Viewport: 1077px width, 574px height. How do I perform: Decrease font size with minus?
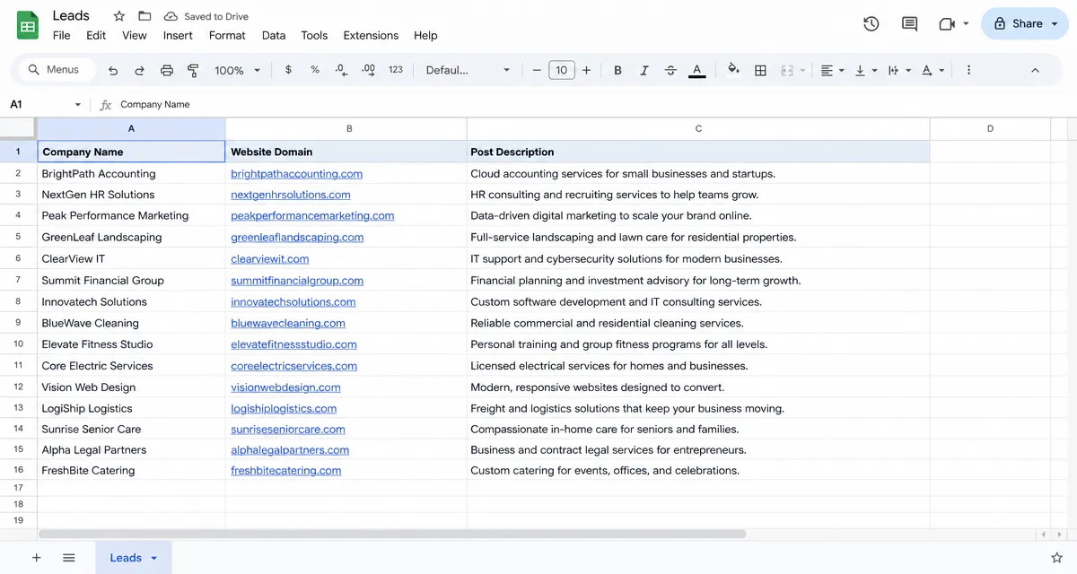537,70
